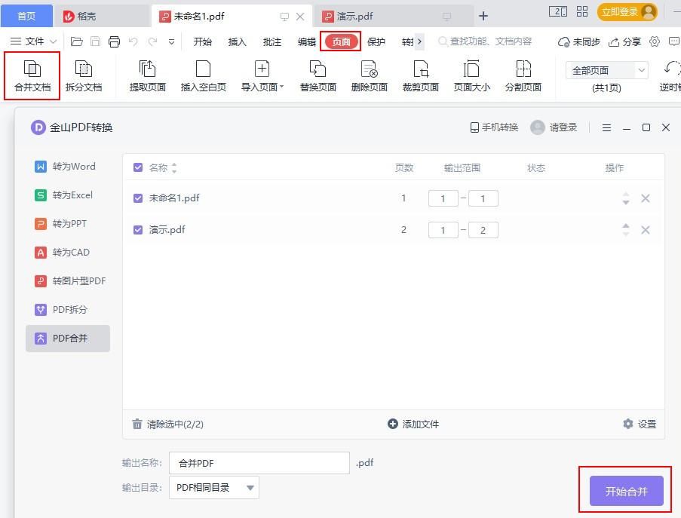Toggle the select-all 名称 checkbox
The width and height of the screenshot is (681, 518).
pyautogui.click(x=138, y=167)
